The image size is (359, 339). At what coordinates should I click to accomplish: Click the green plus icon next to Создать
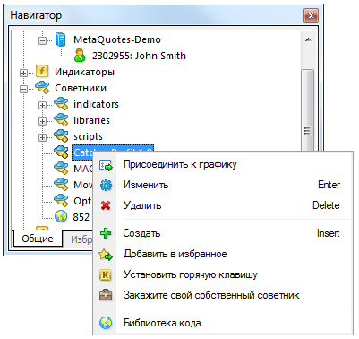106,233
